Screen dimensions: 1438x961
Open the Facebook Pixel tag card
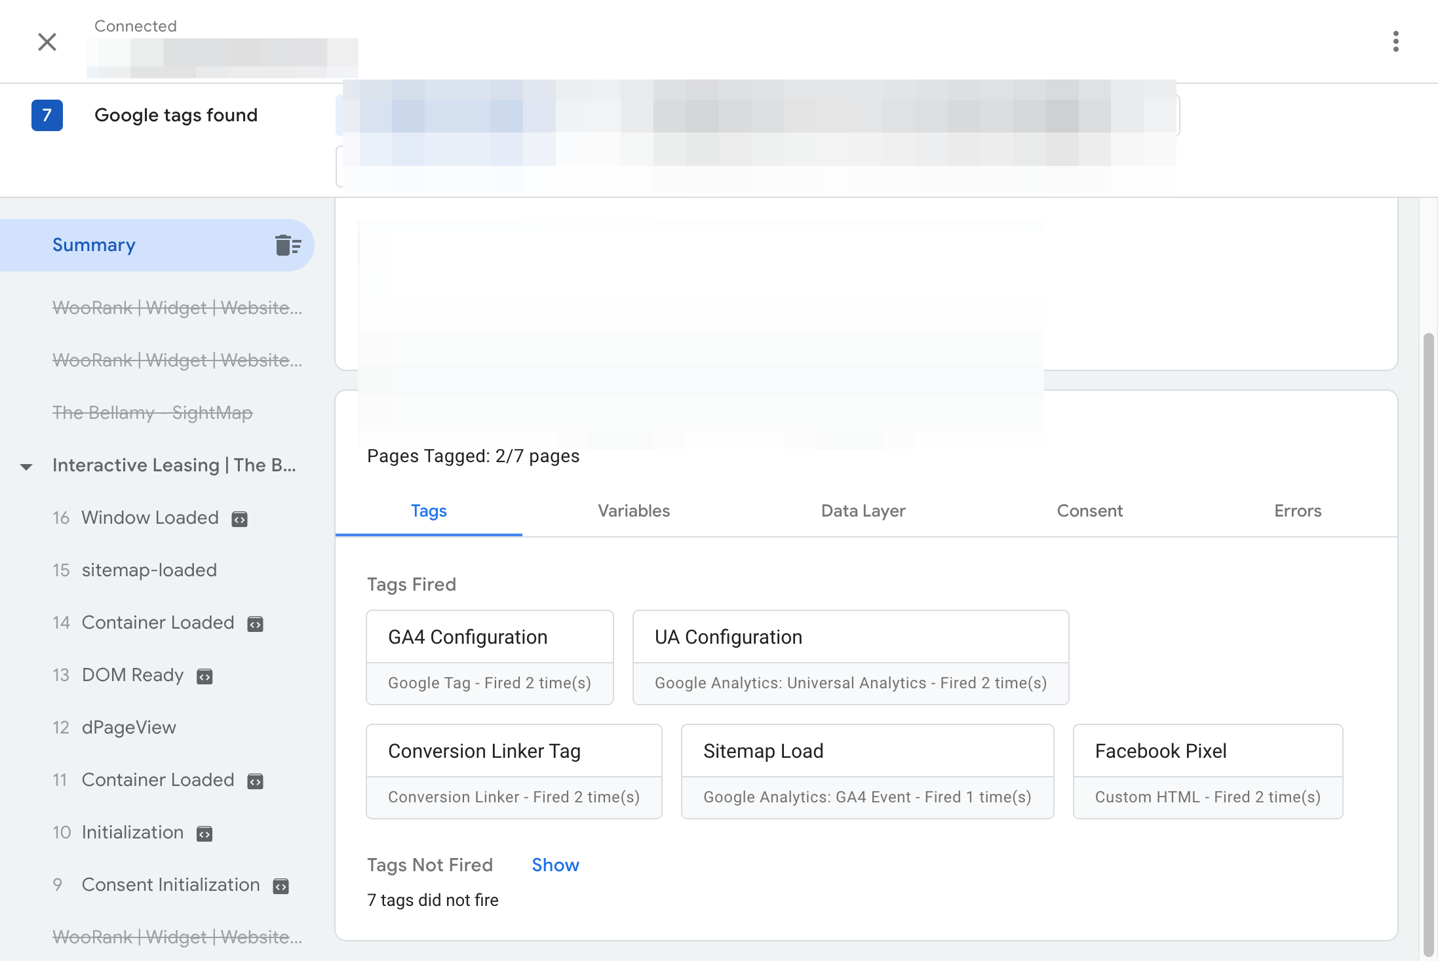coord(1208,772)
